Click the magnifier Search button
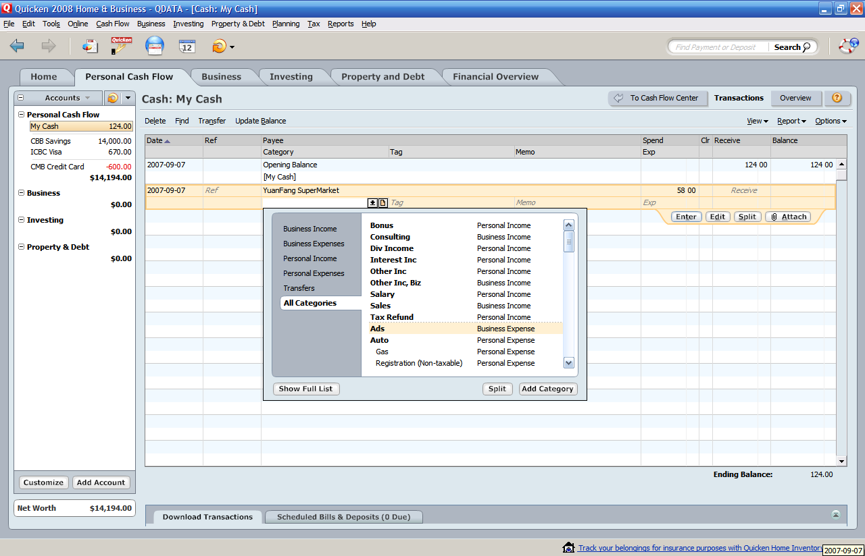This screenshot has width=865, height=556. (x=792, y=47)
